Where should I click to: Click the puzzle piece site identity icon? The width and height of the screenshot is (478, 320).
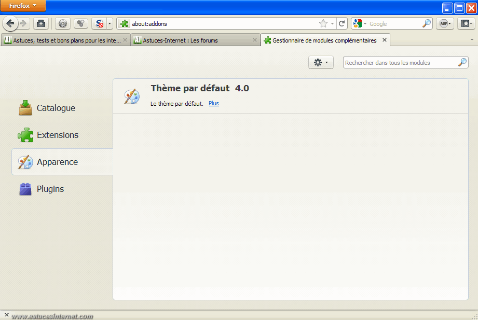(x=124, y=23)
